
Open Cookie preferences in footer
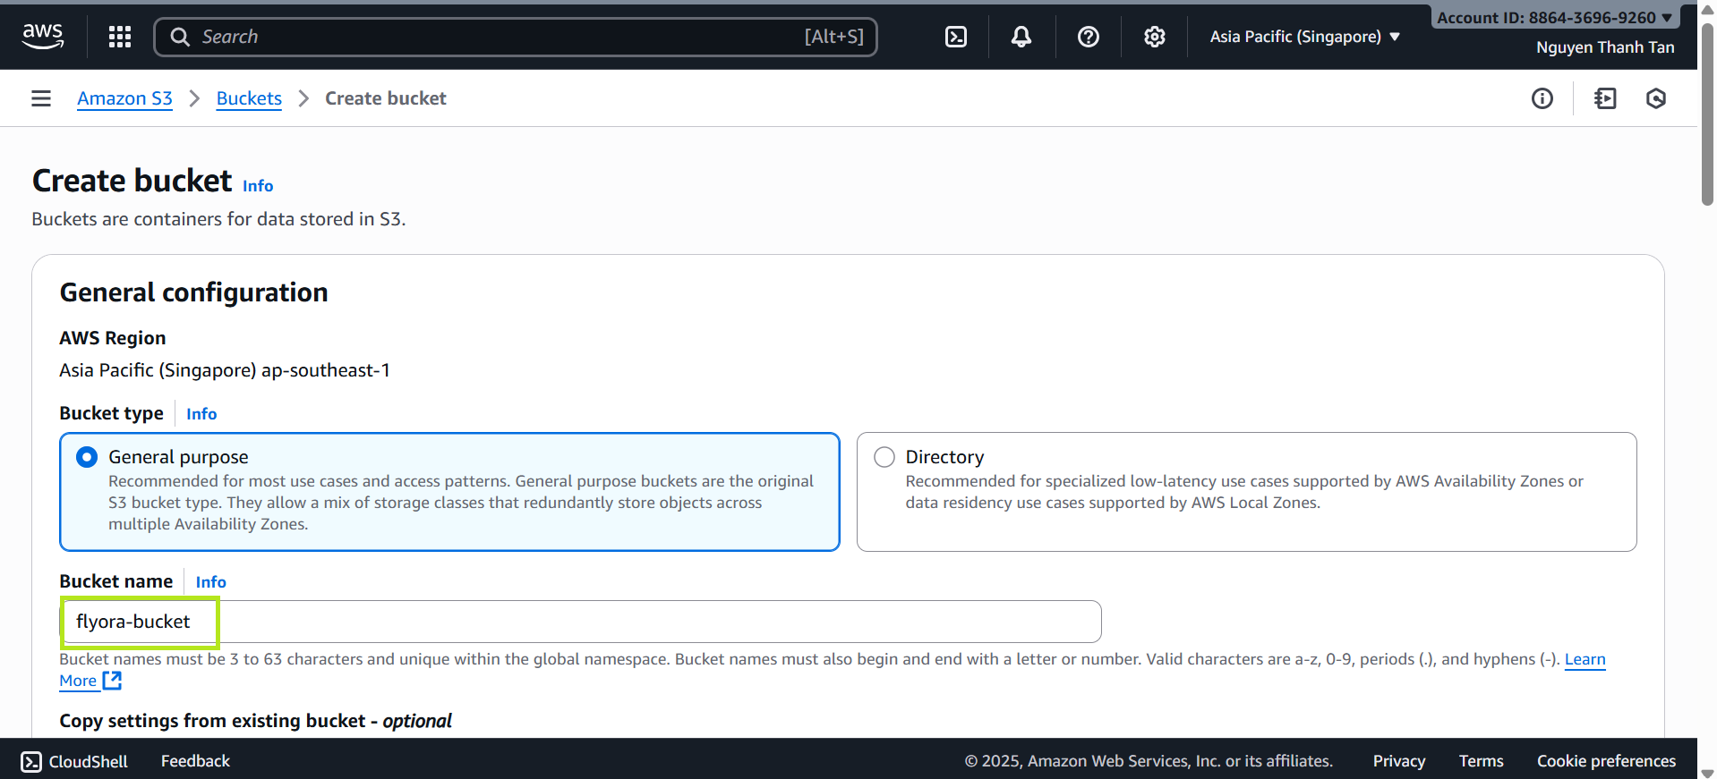point(1606,761)
